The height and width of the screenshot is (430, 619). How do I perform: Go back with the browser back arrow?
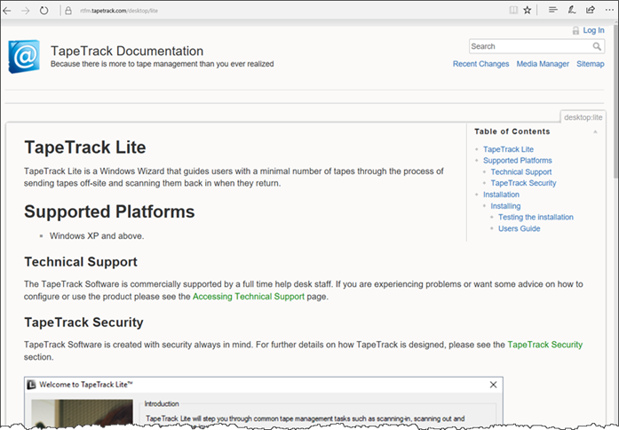[7, 11]
